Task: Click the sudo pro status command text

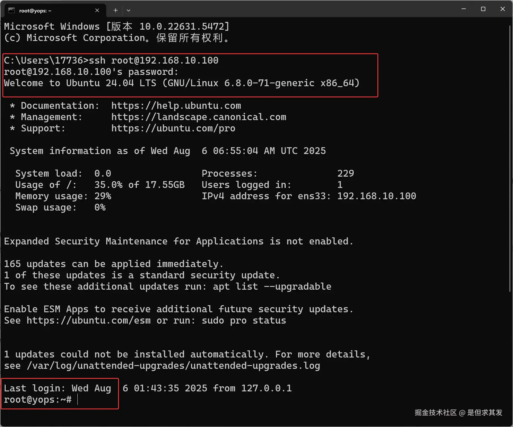Action: coord(244,320)
